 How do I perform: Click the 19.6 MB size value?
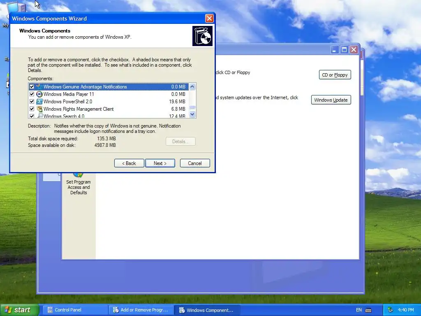coord(177,102)
